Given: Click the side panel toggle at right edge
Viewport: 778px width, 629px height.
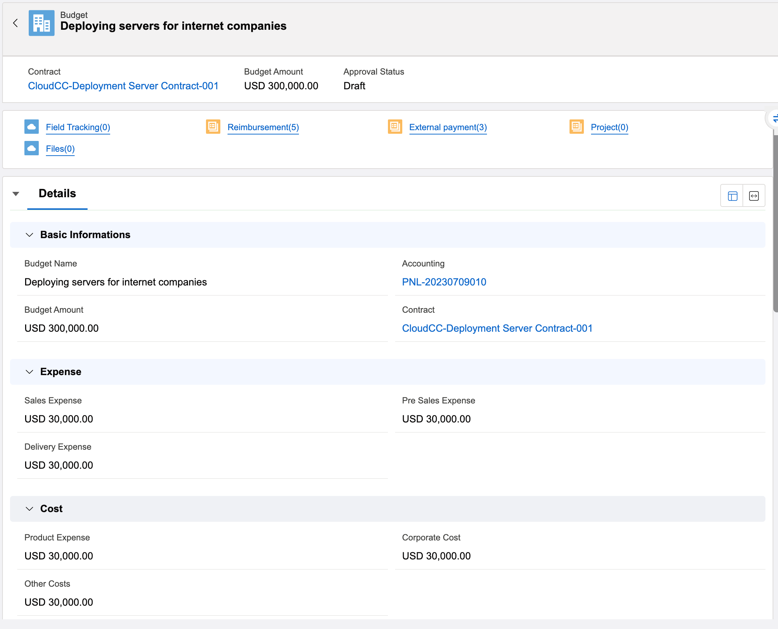Looking at the screenshot, I should pos(774,118).
